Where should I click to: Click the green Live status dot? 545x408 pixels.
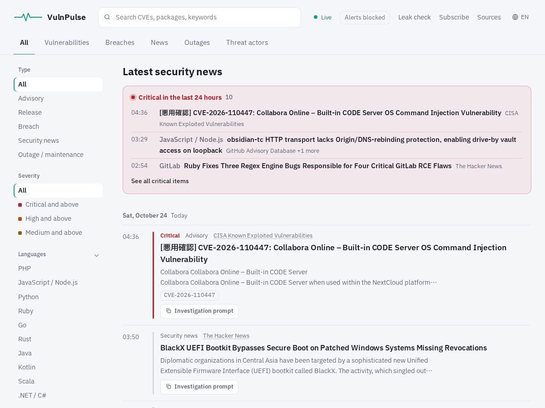(x=316, y=17)
